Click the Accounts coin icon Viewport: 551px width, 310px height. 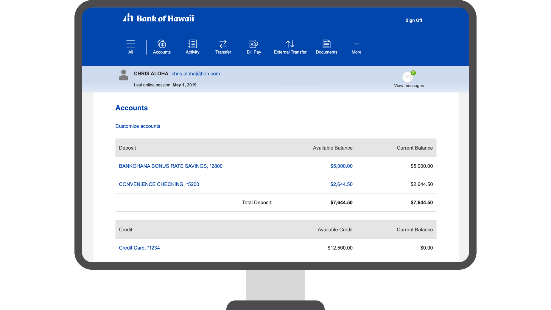(162, 44)
